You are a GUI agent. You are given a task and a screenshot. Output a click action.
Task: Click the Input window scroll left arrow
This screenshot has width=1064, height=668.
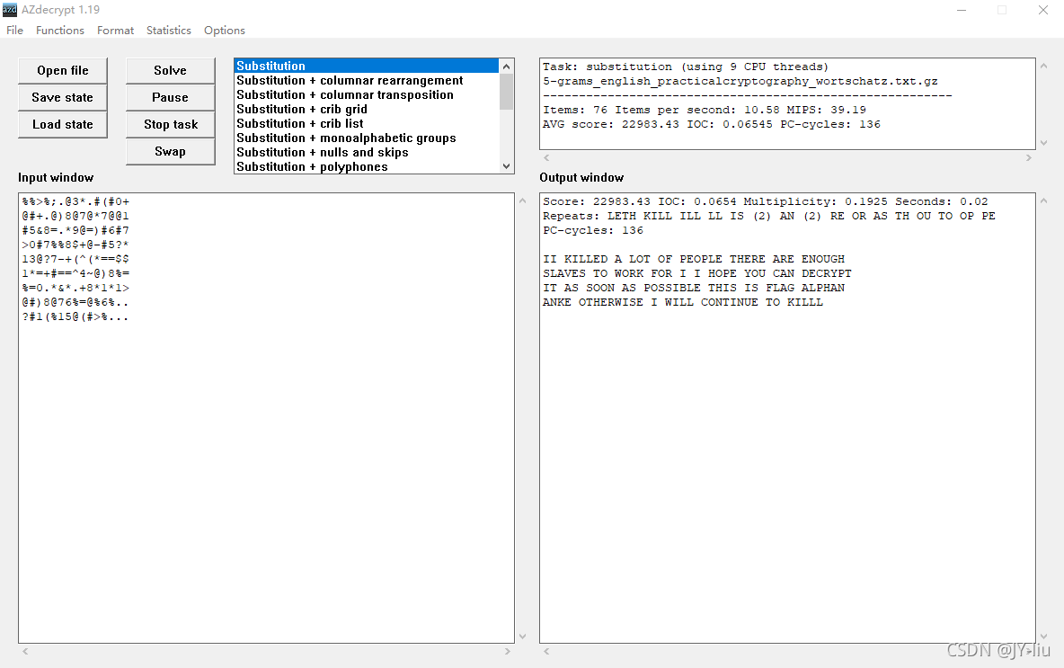click(25, 652)
